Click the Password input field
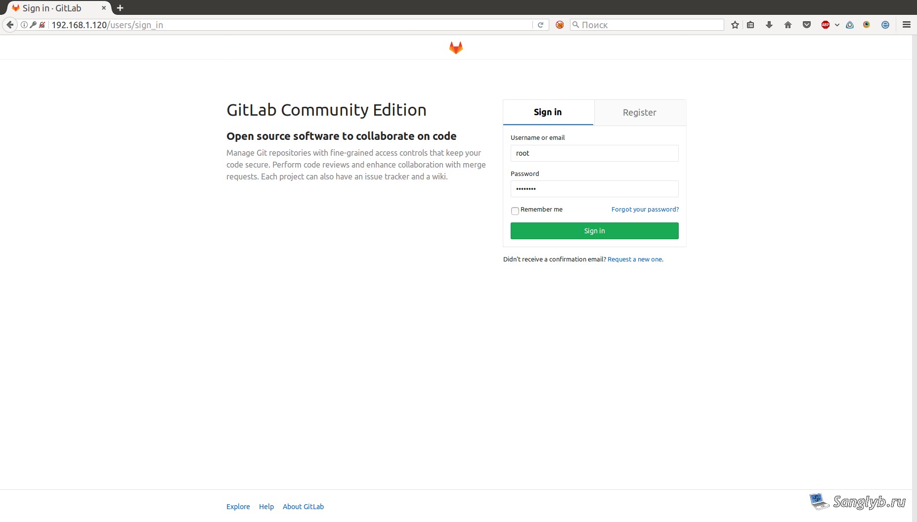This screenshot has width=917, height=522. pos(594,189)
